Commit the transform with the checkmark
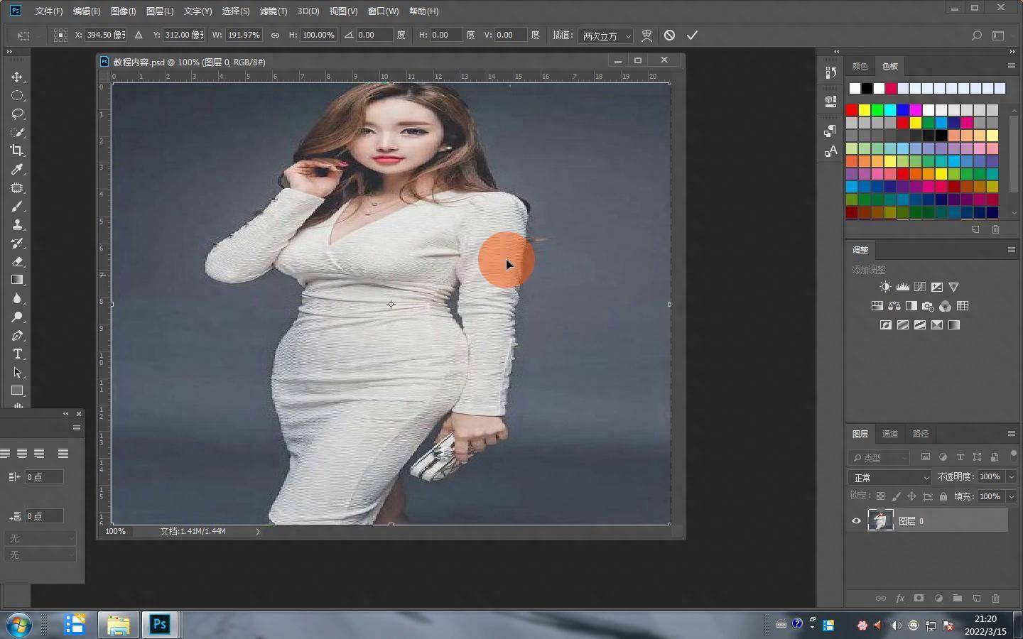 pos(692,35)
